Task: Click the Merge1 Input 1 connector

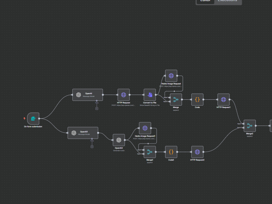Action: [143, 150]
